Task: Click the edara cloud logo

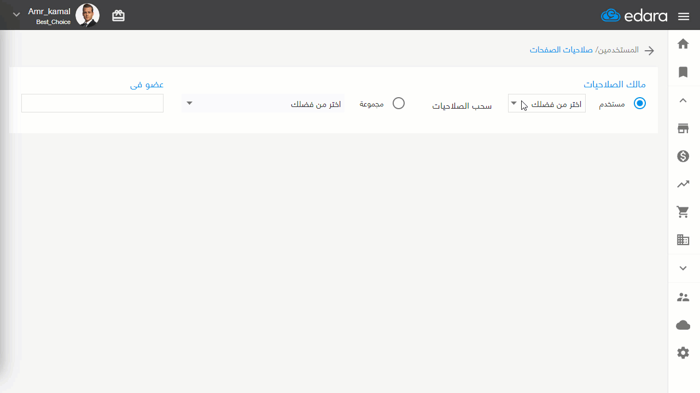Action: (x=634, y=16)
